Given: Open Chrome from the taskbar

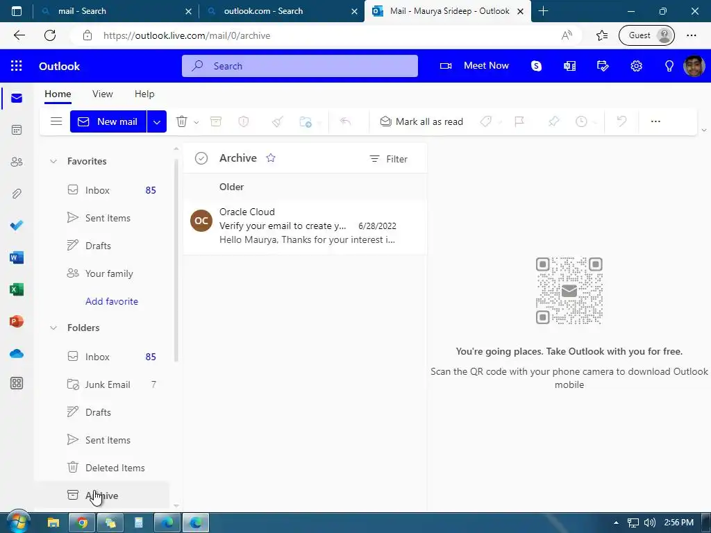Looking at the screenshot, I should (x=82, y=523).
